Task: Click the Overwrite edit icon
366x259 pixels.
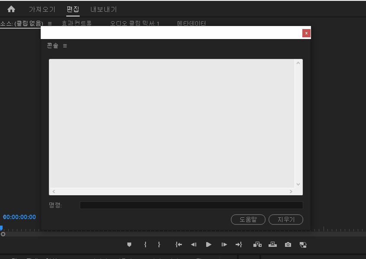Action: tap(272, 245)
